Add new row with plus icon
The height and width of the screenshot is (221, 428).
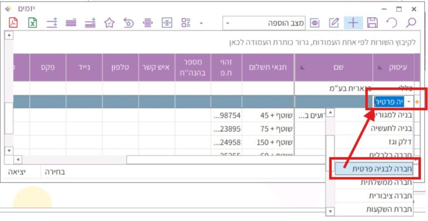point(353,23)
